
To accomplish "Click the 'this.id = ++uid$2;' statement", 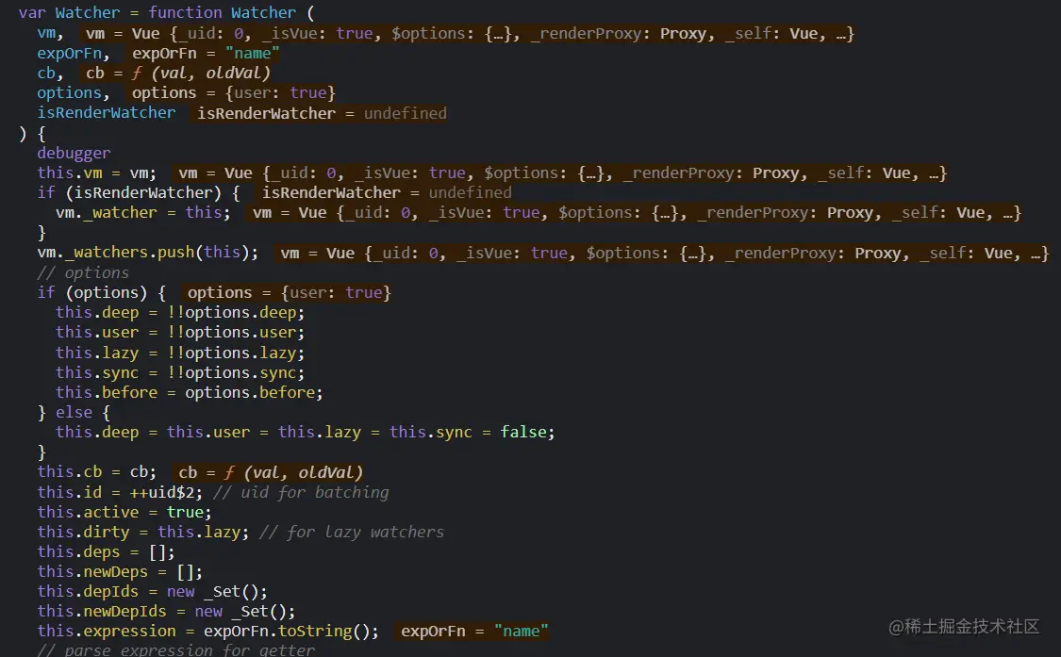I will [x=120, y=492].
